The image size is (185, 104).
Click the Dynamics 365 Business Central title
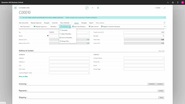pos(12,2)
